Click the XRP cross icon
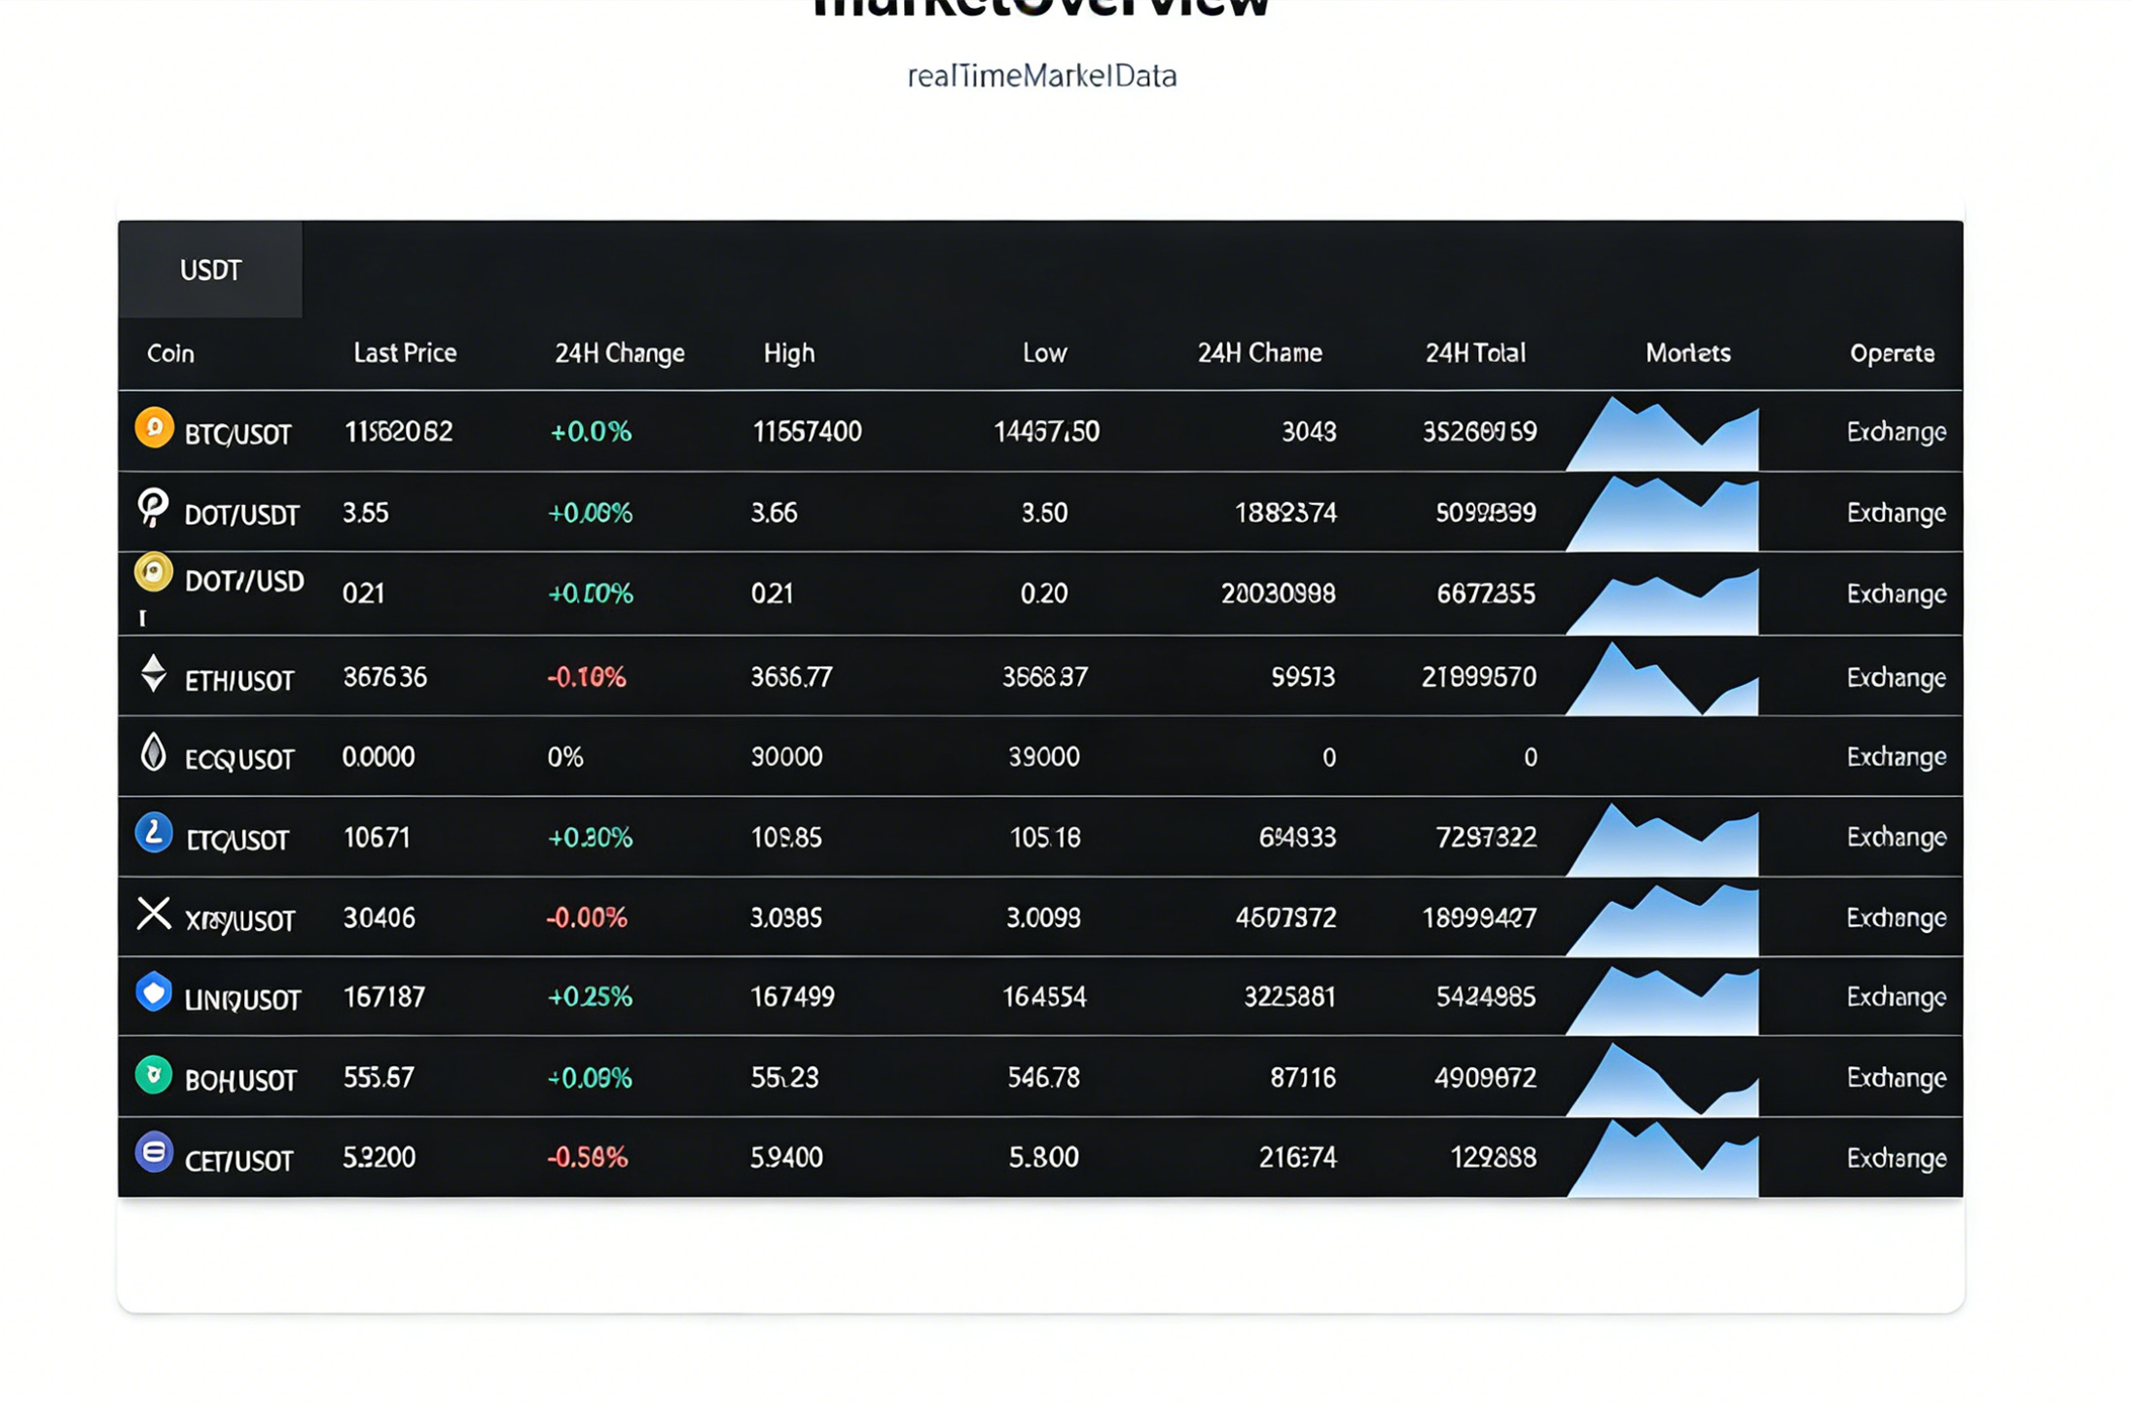The image size is (2132, 1404). pos(153,914)
